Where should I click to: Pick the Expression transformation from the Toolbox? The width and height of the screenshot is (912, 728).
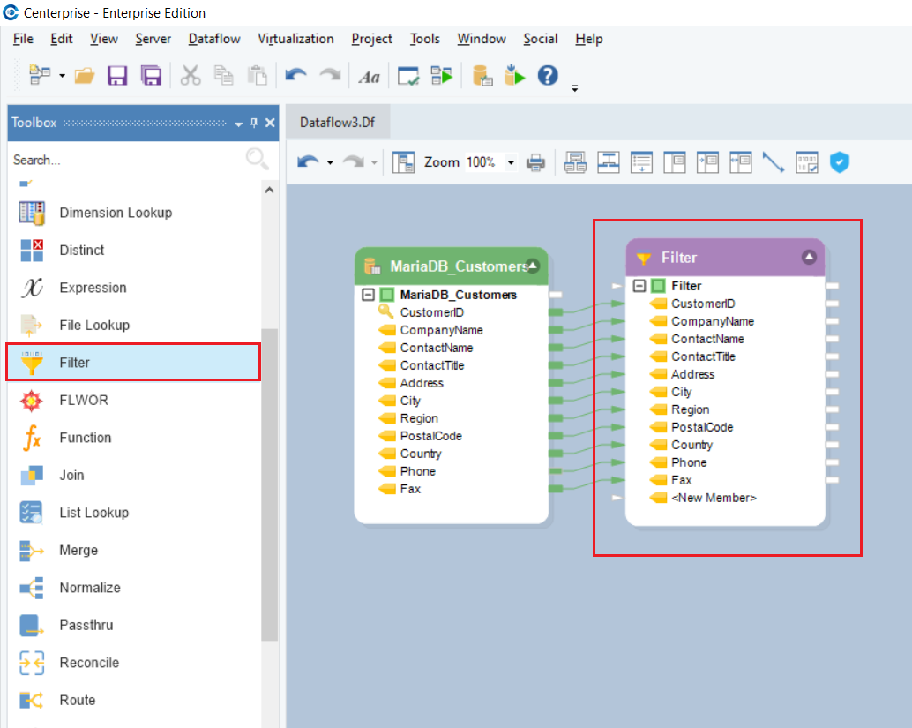tap(93, 288)
